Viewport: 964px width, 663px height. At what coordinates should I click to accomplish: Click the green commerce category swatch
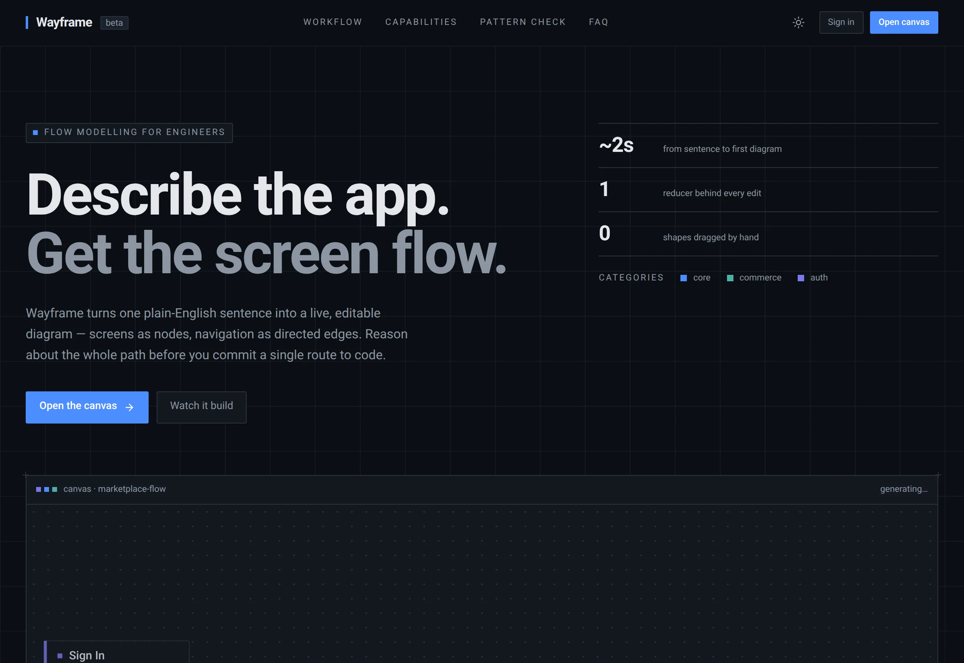(x=730, y=278)
